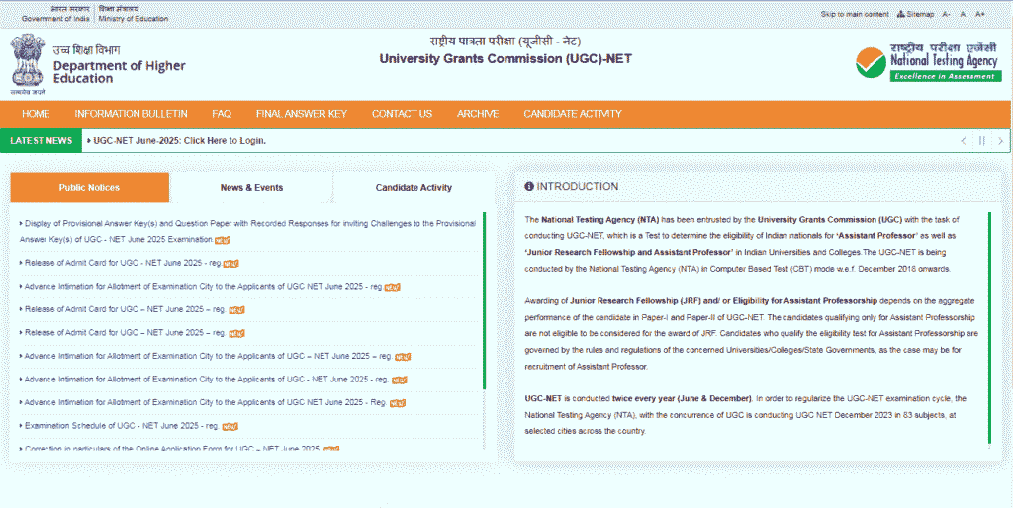This screenshot has height=508, width=1013.
Task: Show next latest news item arrow
Action: click(x=1001, y=140)
